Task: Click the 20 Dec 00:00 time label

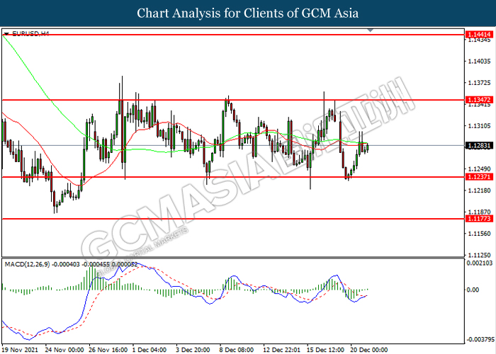Action: tap(369, 350)
